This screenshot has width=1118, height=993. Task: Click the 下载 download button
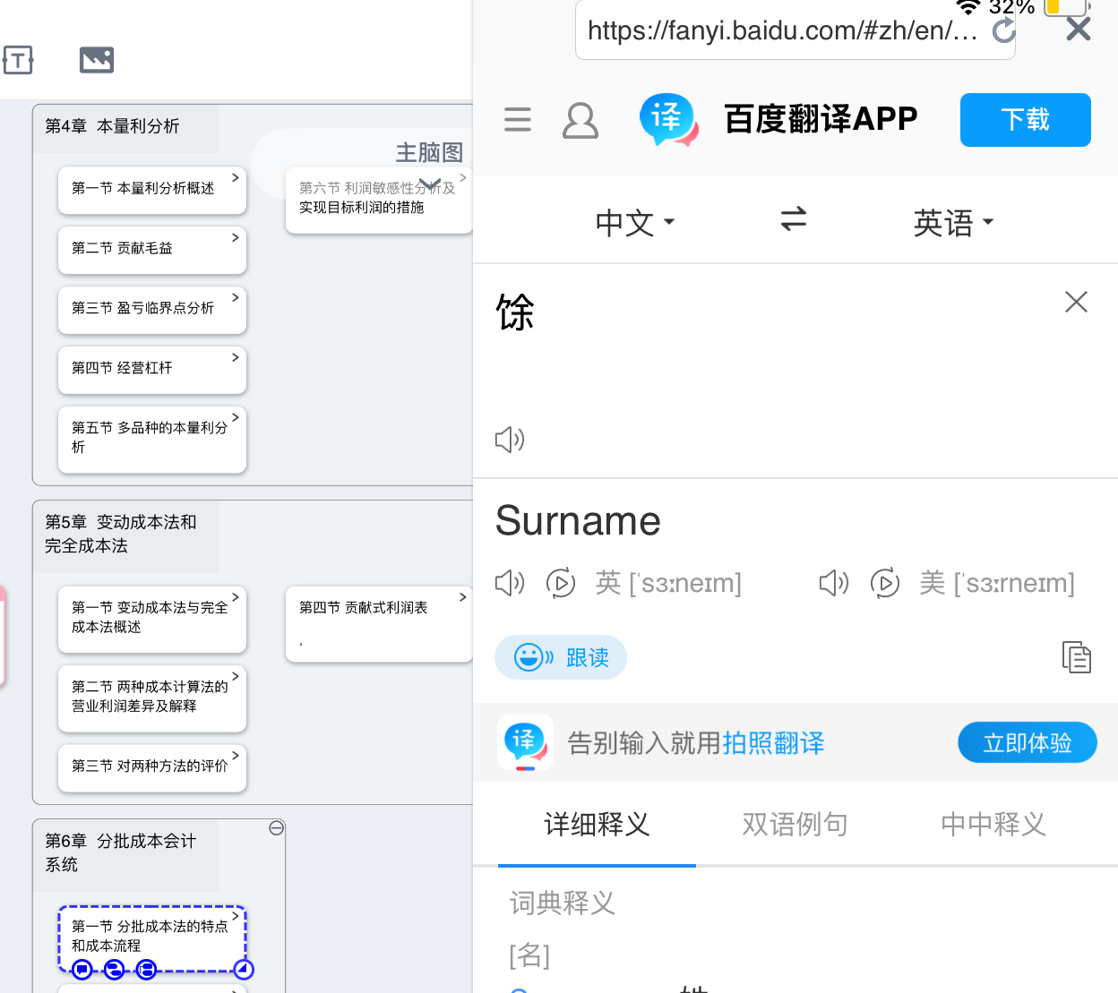coord(1026,120)
